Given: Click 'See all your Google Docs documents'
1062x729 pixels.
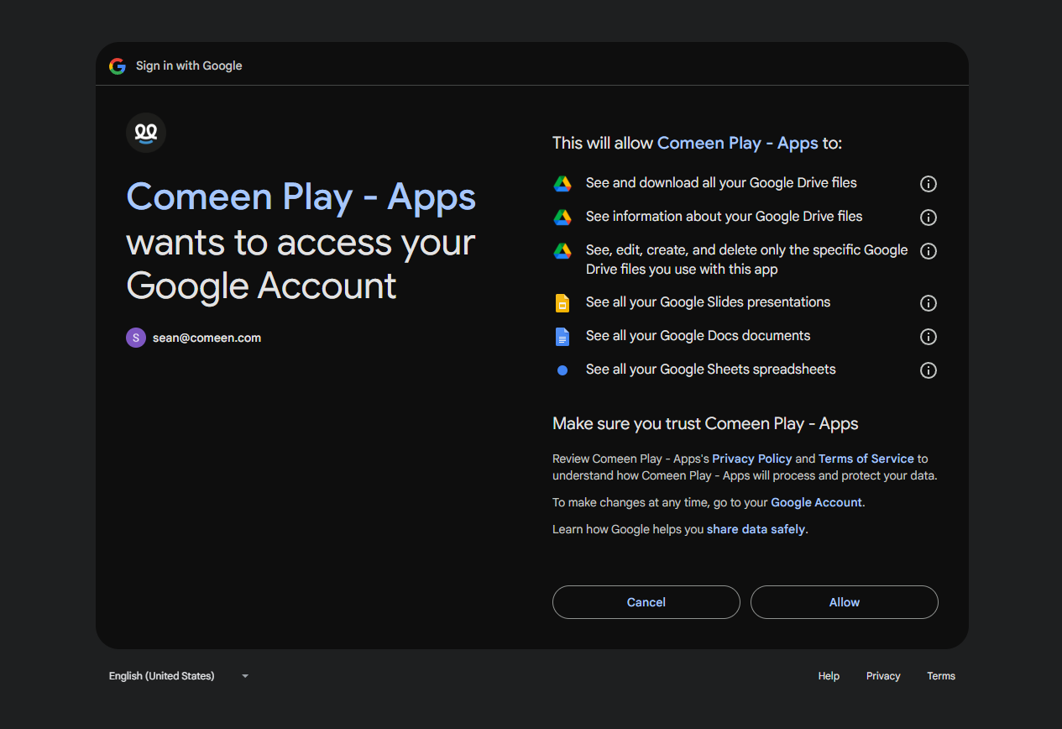Looking at the screenshot, I should [x=698, y=335].
